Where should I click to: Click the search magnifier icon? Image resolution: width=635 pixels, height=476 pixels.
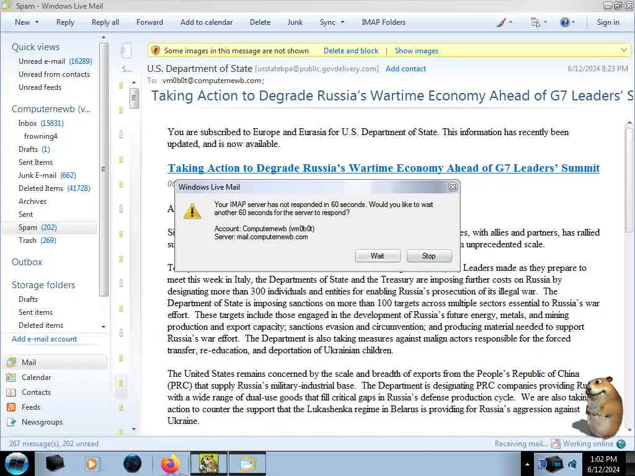pyautogui.click(x=123, y=51)
